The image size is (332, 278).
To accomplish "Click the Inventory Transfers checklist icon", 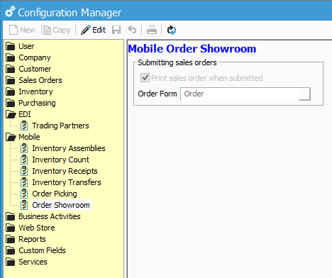I will click(x=24, y=182).
